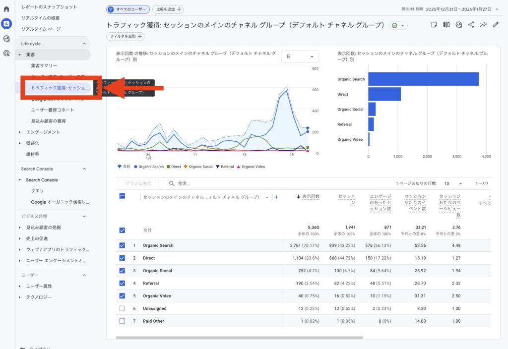The width and height of the screenshot is (508, 349).
Task: Enable the Paid Other row checkbox
Action: [x=122, y=321]
